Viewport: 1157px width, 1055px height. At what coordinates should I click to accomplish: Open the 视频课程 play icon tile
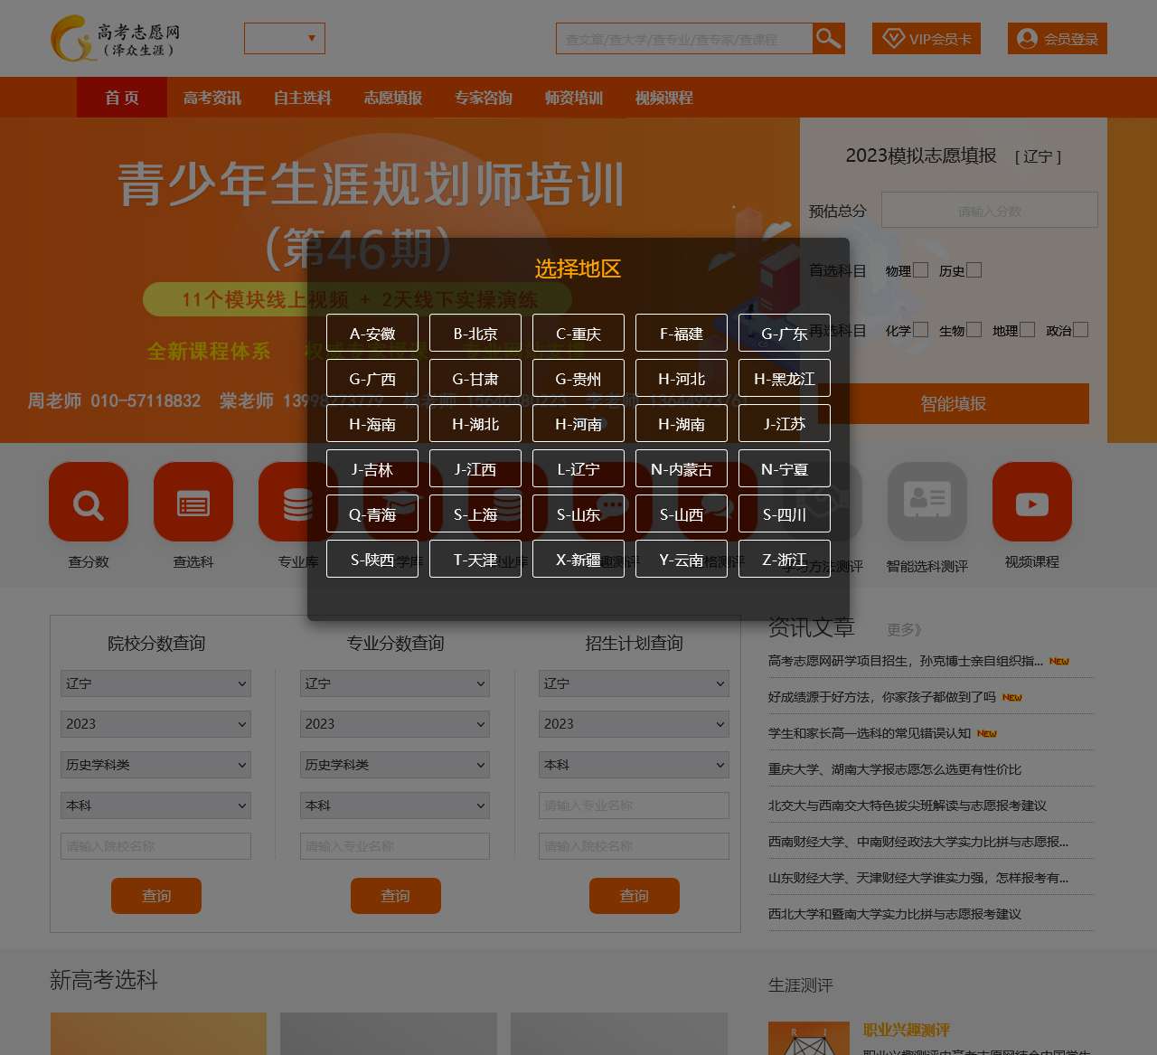[1032, 502]
